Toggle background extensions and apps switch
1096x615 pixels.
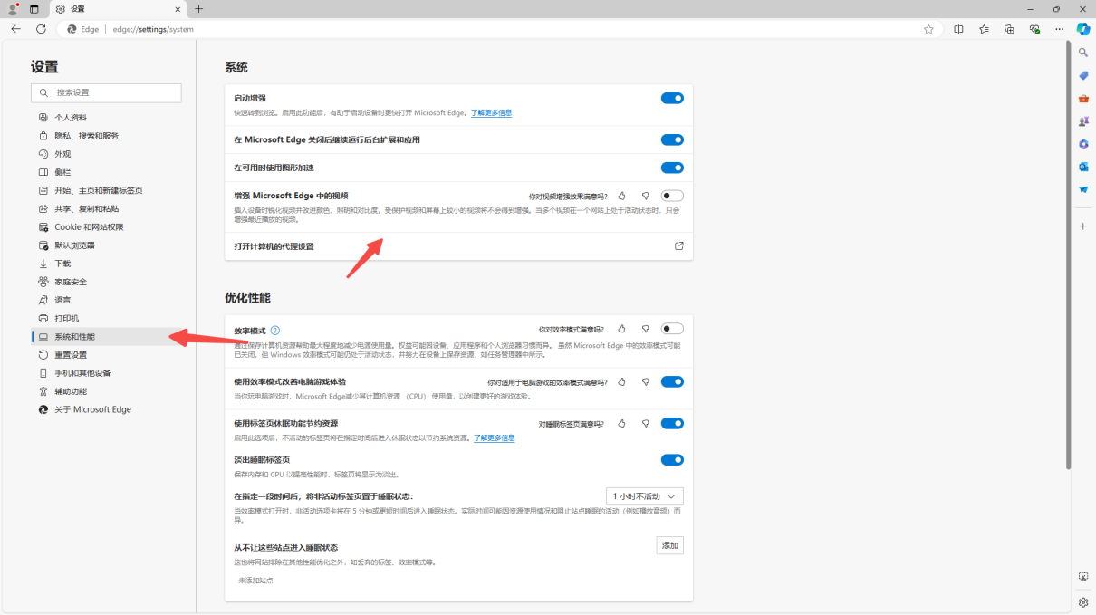coord(672,139)
